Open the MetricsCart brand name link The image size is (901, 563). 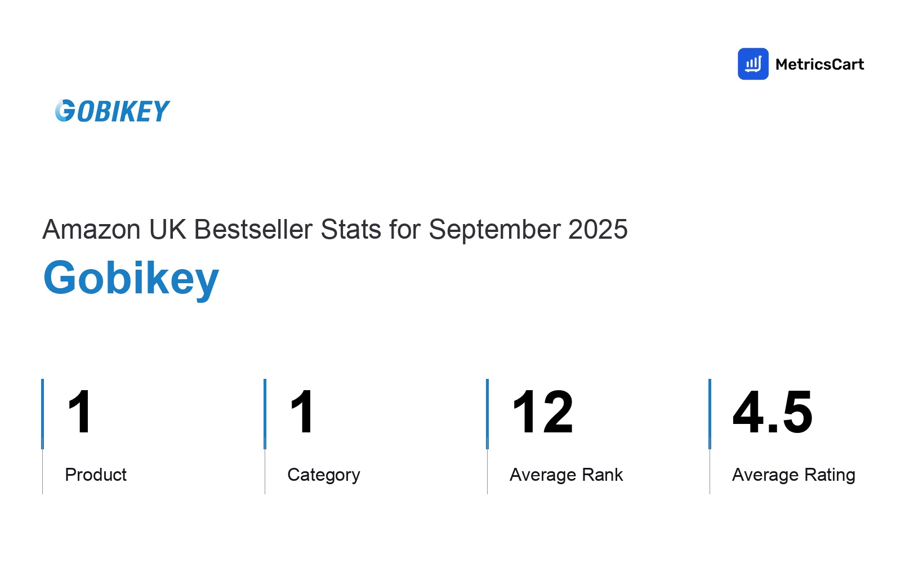(819, 65)
